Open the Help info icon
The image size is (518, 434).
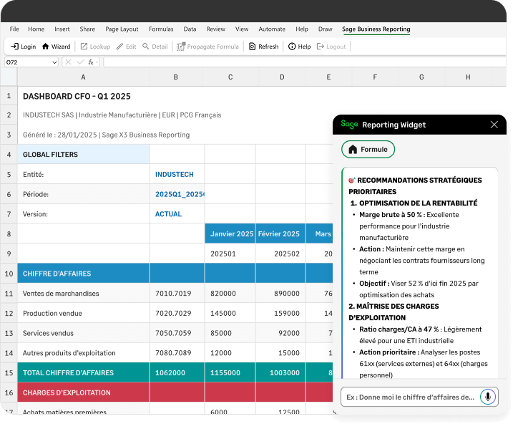click(x=292, y=47)
